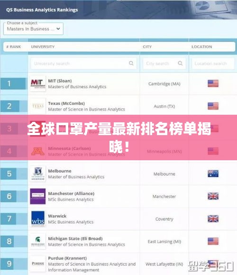Open the Choose a subject dropdown

pos(33,28)
